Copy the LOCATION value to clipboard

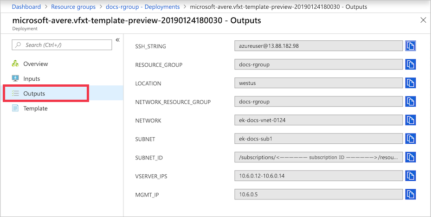(x=411, y=83)
